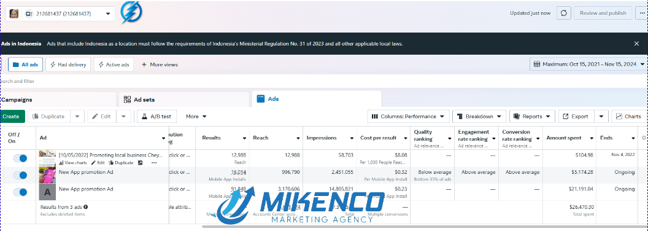Click More views
Image resolution: width=648 pixels, height=231 pixels.
coord(160,65)
